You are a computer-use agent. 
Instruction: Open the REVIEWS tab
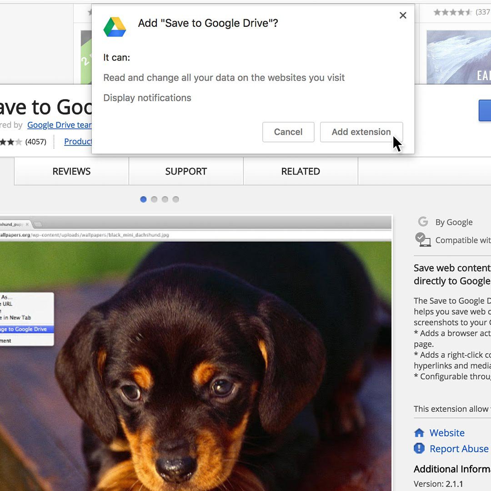pos(71,171)
